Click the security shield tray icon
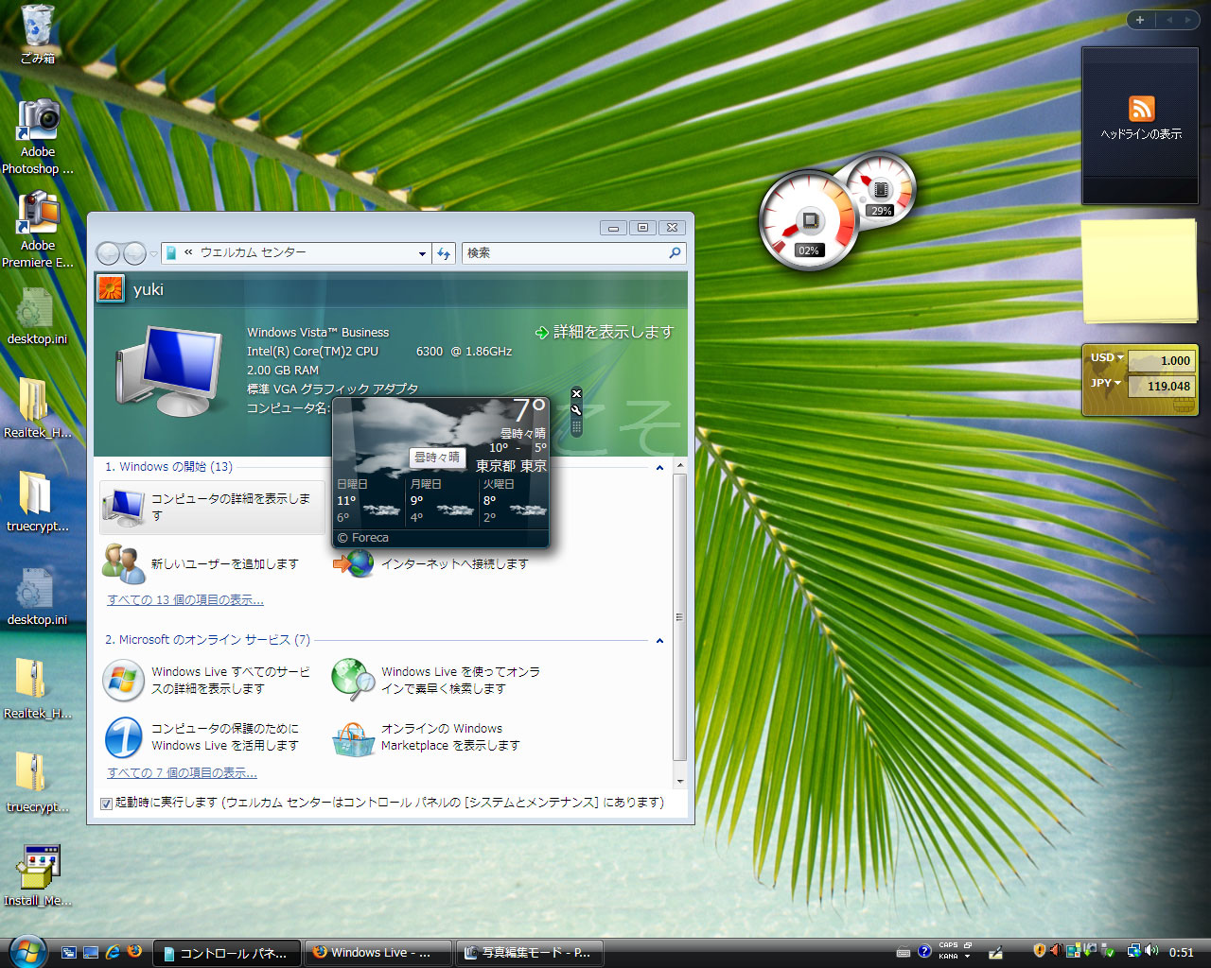The width and height of the screenshot is (1211, 968). (1039, 951)
